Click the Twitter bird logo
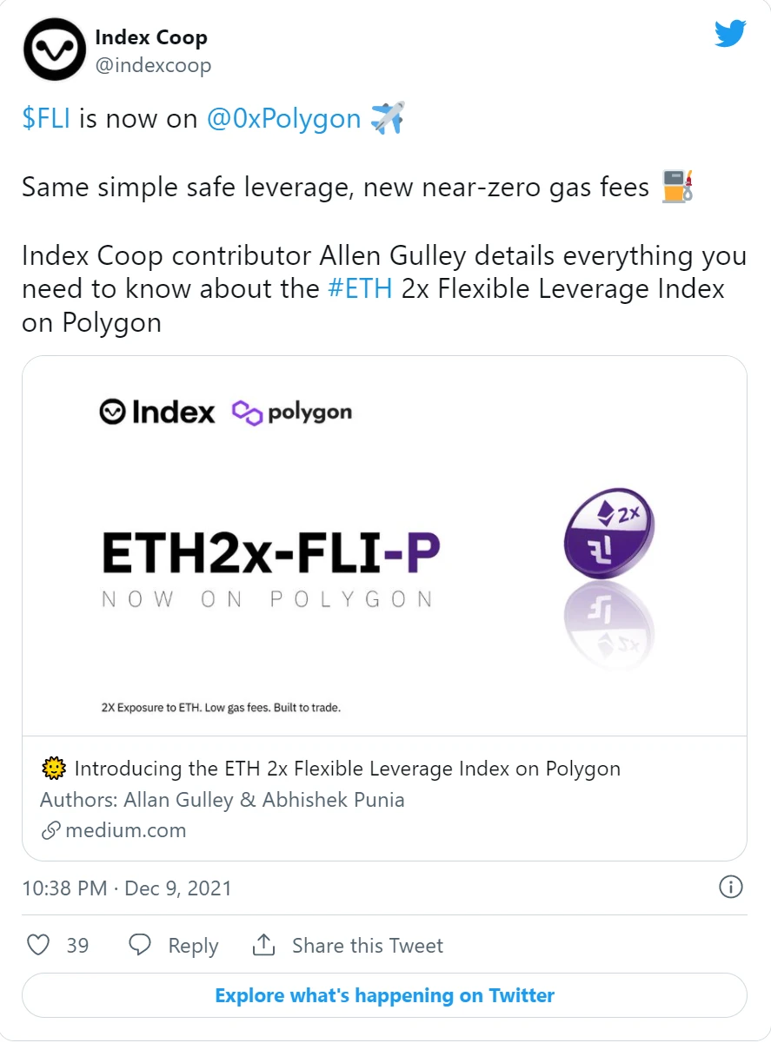The width and height of the screenshot is (771, 1043). pyautogui.click(x=730, y=34)
